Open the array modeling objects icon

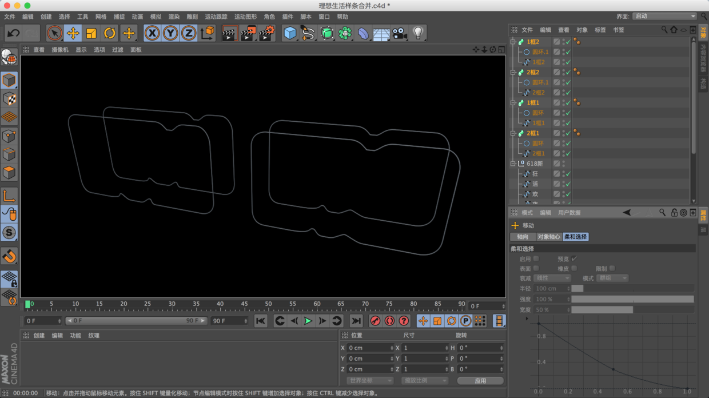click(x=345, y=33)
